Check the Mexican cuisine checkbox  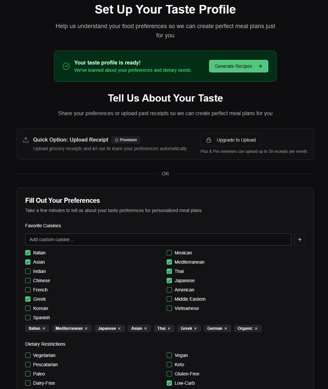pyautogui.click(x=169, y=252)
